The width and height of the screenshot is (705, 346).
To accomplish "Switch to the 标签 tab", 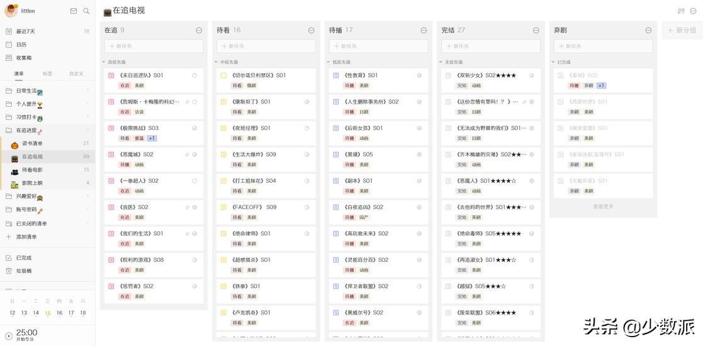I will coord(48,73).
